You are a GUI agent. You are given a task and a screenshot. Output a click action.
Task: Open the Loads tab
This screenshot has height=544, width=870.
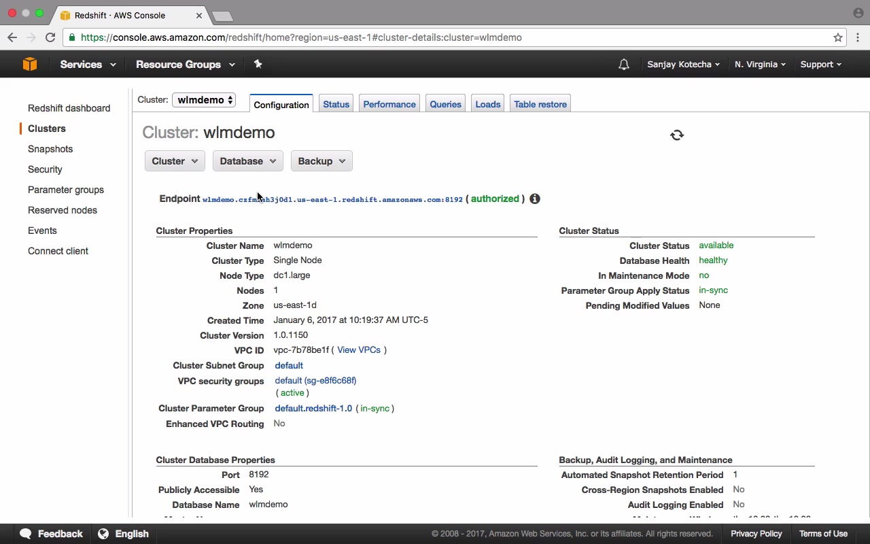tap(487, 104)
